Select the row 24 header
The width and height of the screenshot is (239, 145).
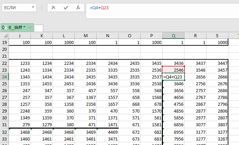click(4, 77)
